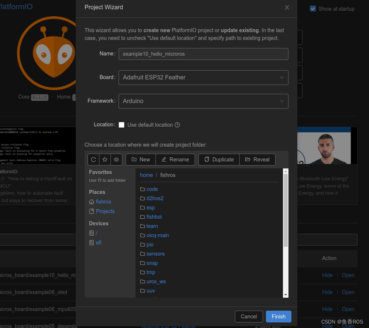The width and height of the screenshot is (369, 328).
Task: Click the home breadcrumb link
Action: pyautogui.click(x=146, y=175)
